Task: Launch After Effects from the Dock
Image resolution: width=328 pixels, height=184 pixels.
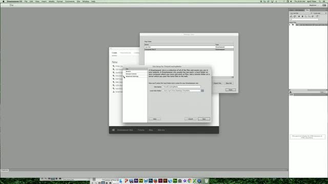Action: 136,180
